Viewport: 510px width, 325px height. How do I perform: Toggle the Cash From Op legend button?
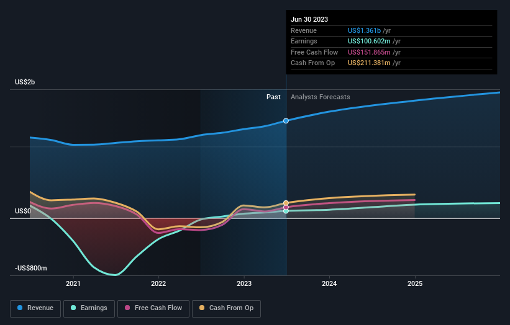[x=226, y=308]
